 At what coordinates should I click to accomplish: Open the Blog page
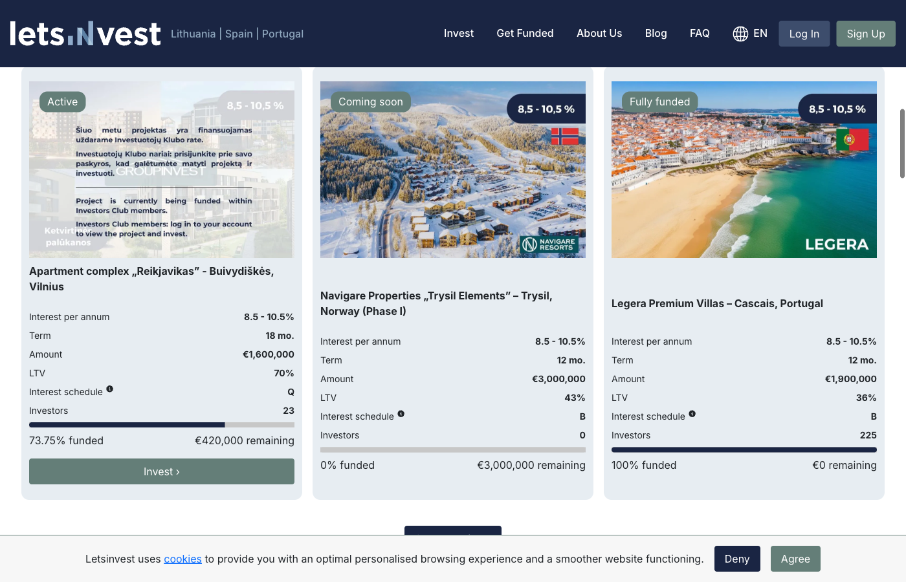tap(656, 33)
